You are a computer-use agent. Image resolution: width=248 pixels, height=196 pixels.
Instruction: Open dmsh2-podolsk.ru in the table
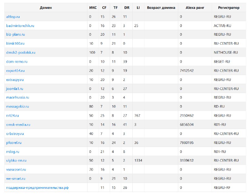[x=21, y=52]
